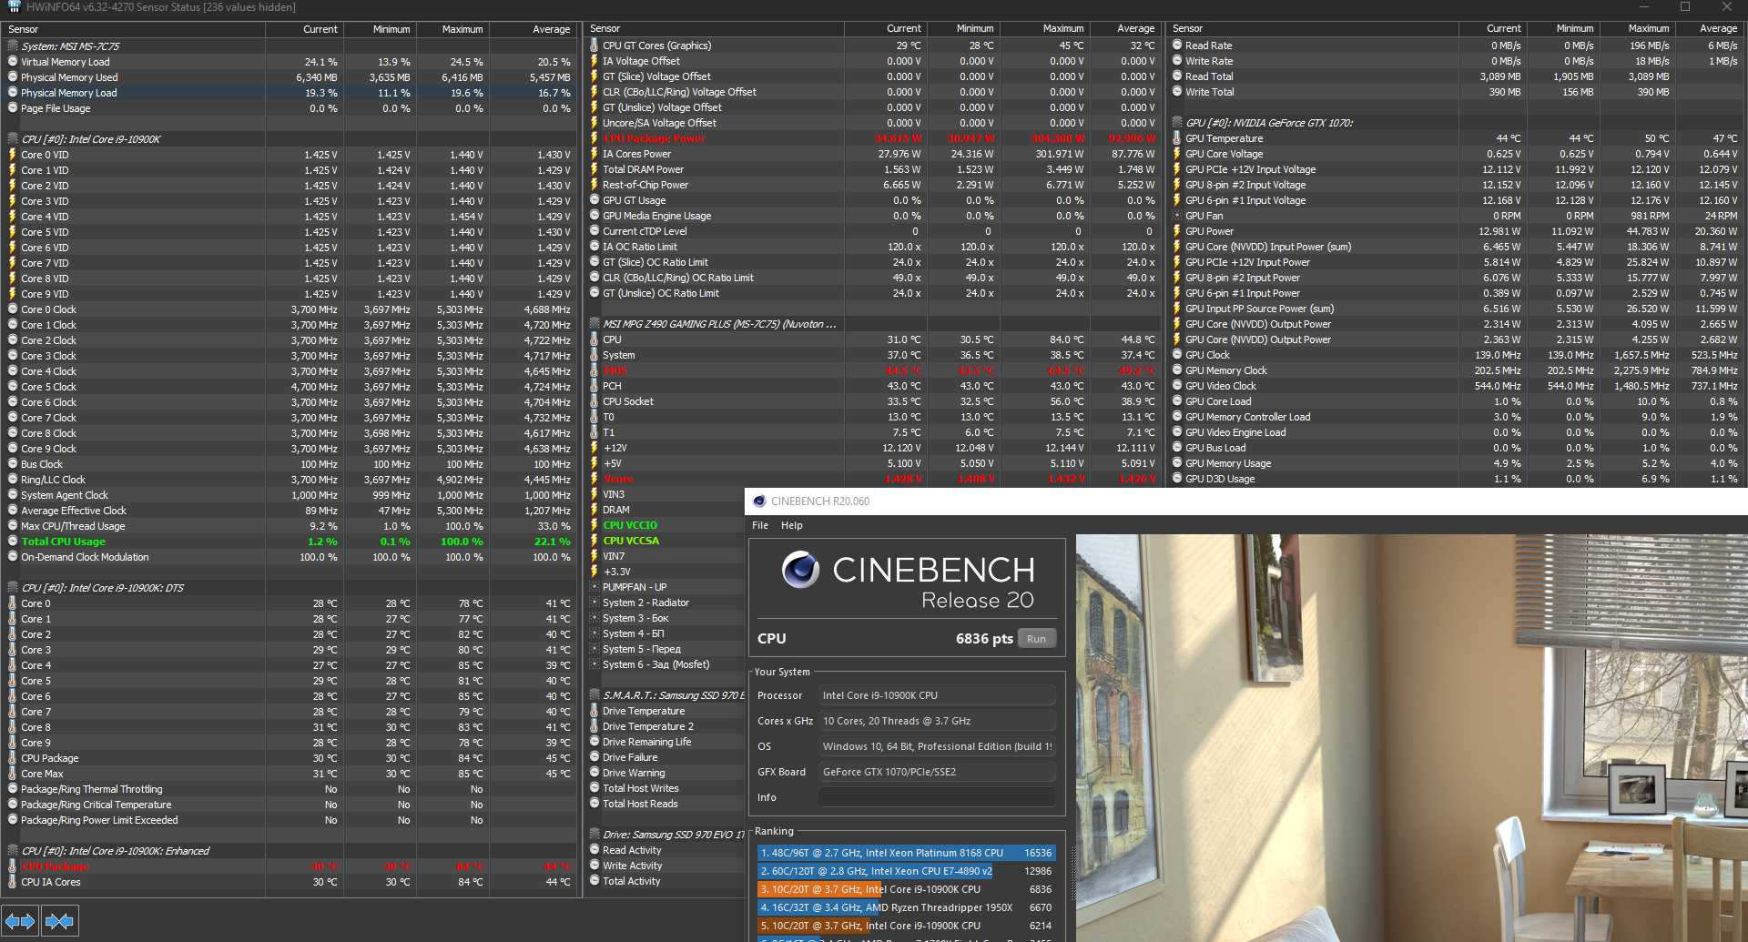The height and width of the screenshot is (942, 1748).
Task: Select the System Agent Clock row label
Action: coord(65,495)
